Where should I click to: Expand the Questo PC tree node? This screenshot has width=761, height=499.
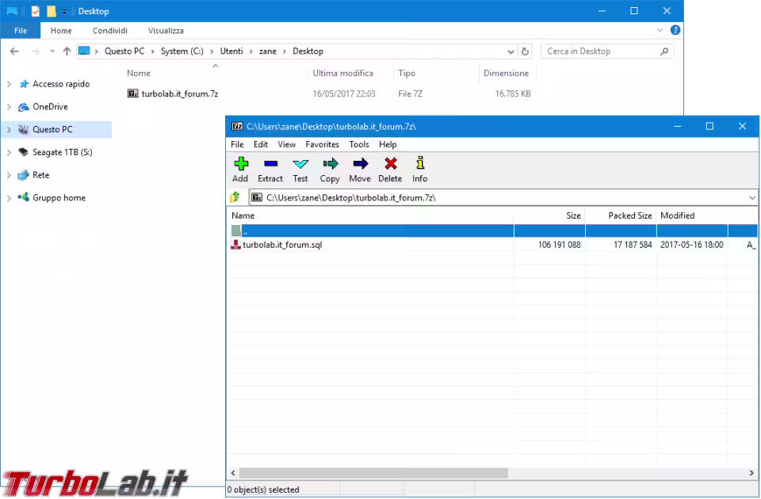click(x=9, y=129)
